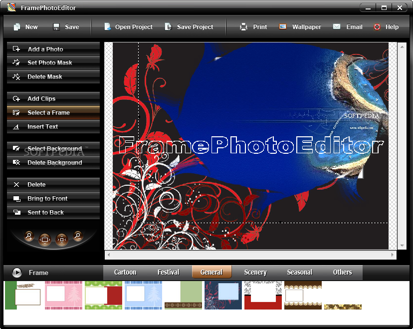Choose the green frame with leaf thumbnail

(x=23, y=295)
